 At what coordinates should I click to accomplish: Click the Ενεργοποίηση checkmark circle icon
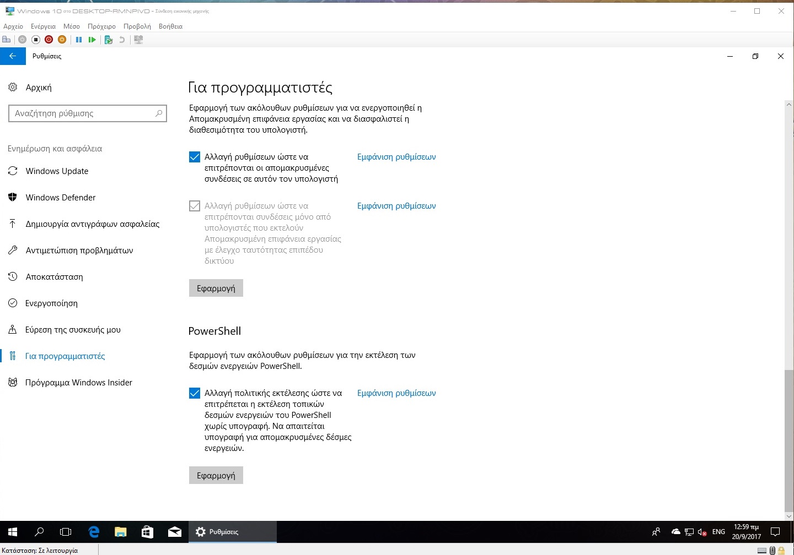click(13, 303)
